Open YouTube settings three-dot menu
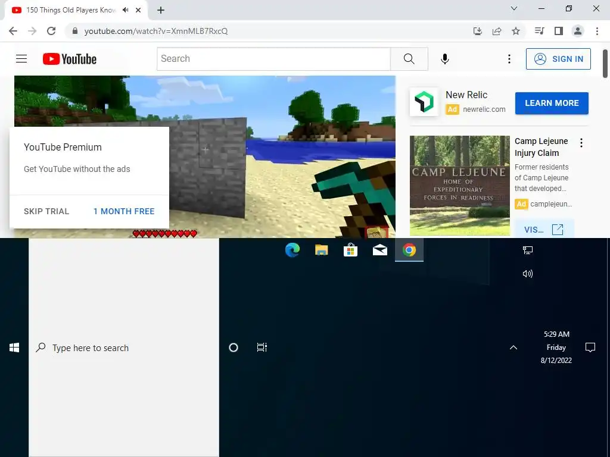The height and width of the screenshot is (457, 610). 509,59
